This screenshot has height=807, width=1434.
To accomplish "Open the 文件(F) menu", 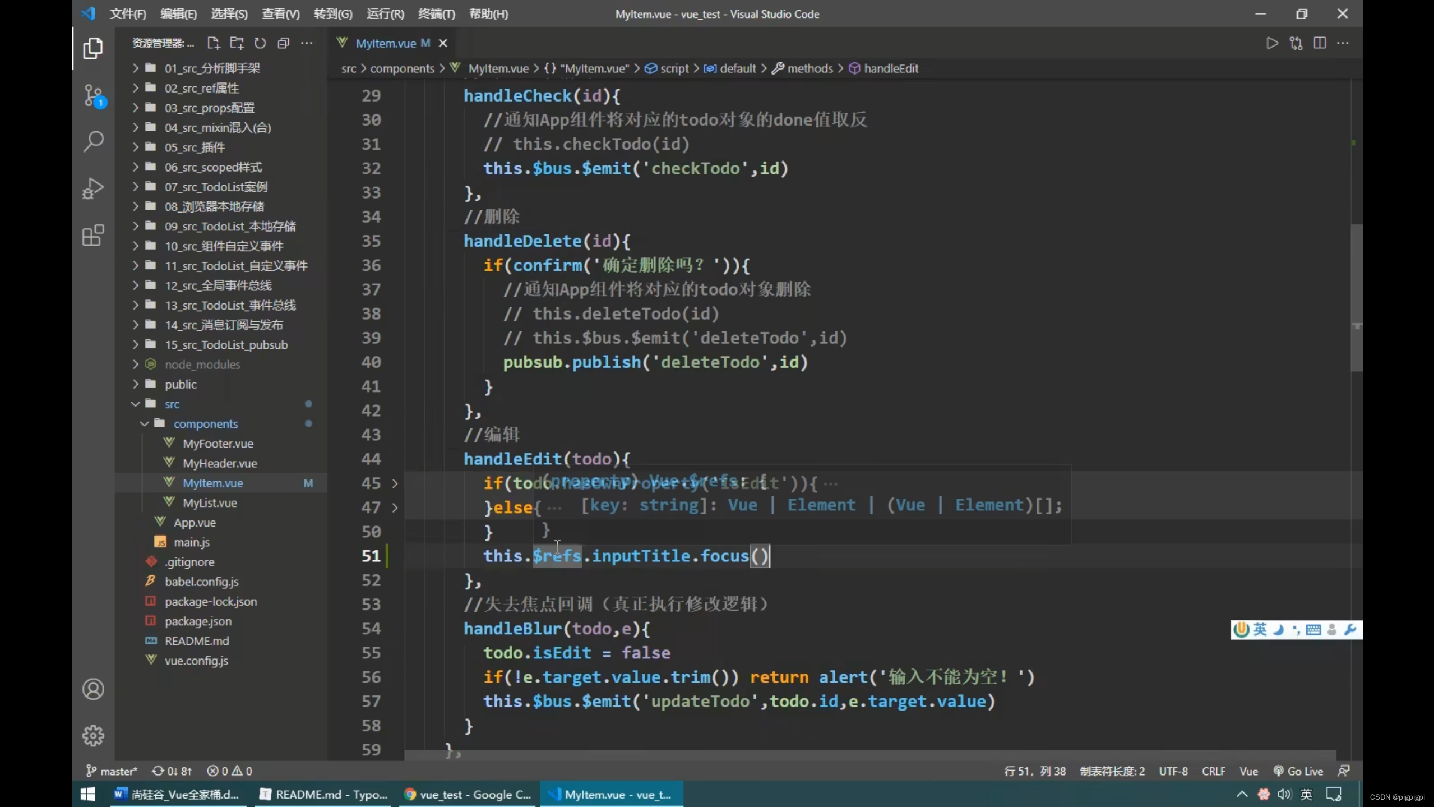I will (x=128, y=14).
